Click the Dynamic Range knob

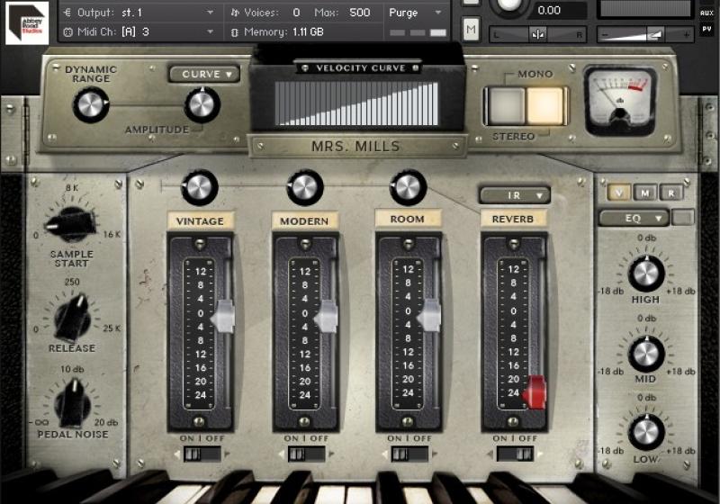(91, 105)
